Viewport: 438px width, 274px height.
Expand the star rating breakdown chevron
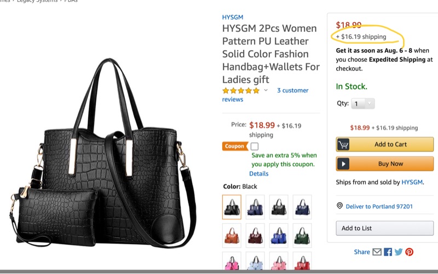[266, 91]
